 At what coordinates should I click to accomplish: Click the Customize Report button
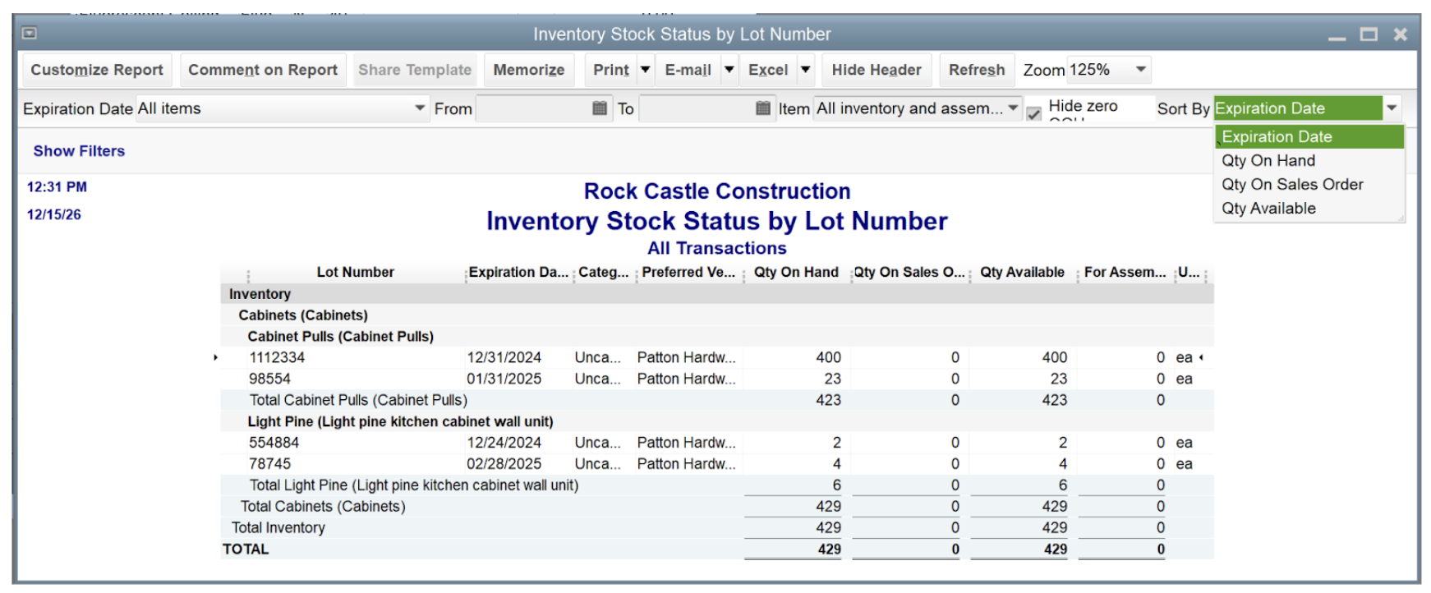[x=97, y=70]
